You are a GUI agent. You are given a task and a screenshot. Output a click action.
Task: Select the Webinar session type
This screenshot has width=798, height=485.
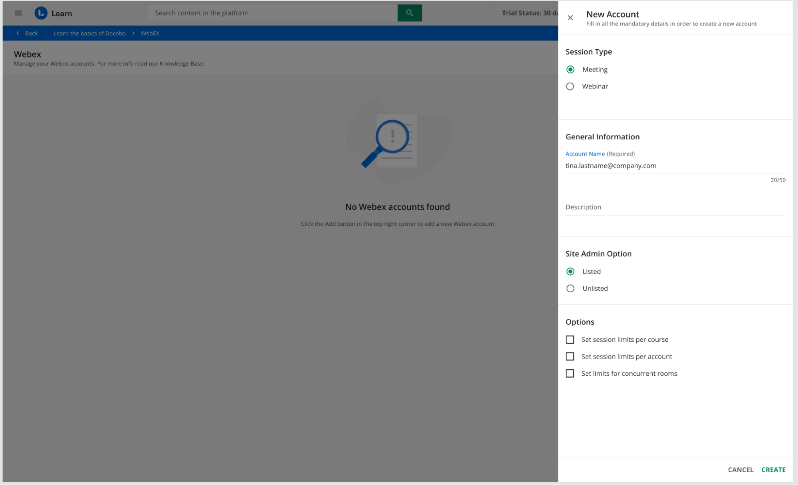pyautogui.click(x=570, y=87)
